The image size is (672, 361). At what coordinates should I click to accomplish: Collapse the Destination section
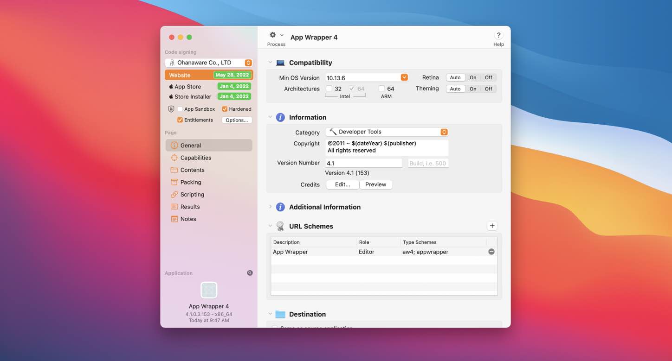[x=270, y=314]
